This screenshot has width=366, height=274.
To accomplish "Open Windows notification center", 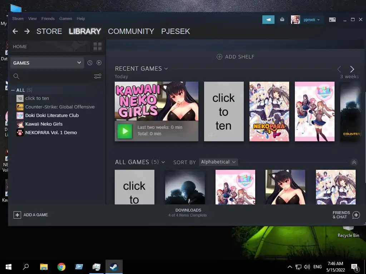I will (x=355, y=267).
